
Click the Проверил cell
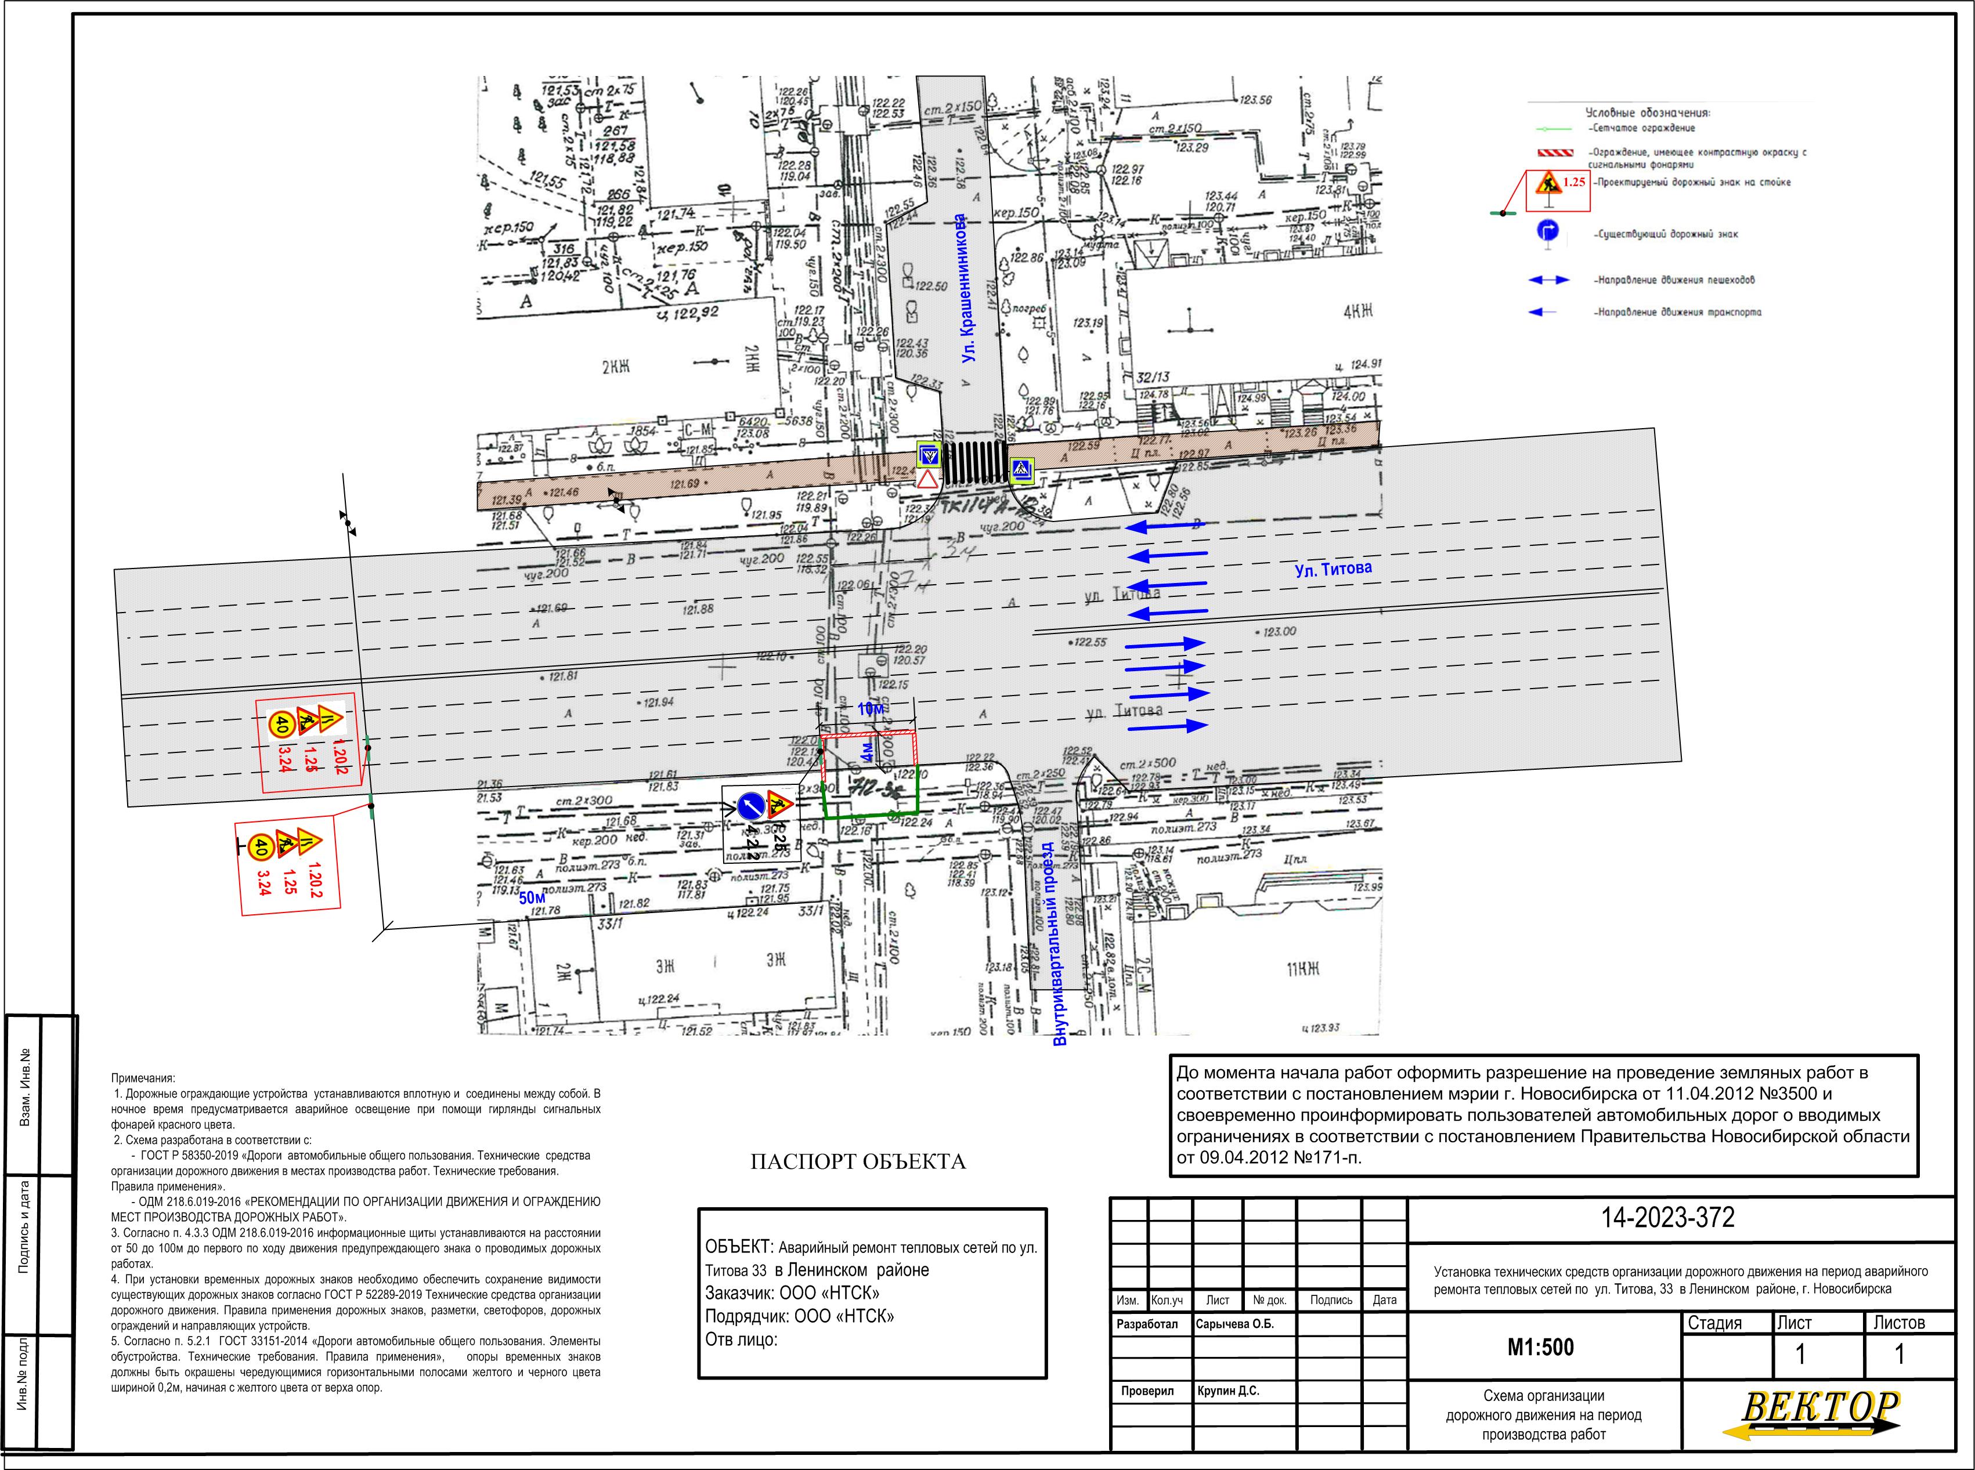pyautogui.click(x=1151, y=1391)
